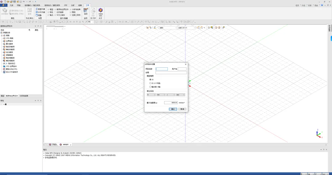The image size is (332, 175).
Task: Click the zoom magnifier icon in view toolbar
Action: click(x=17, y=22)
